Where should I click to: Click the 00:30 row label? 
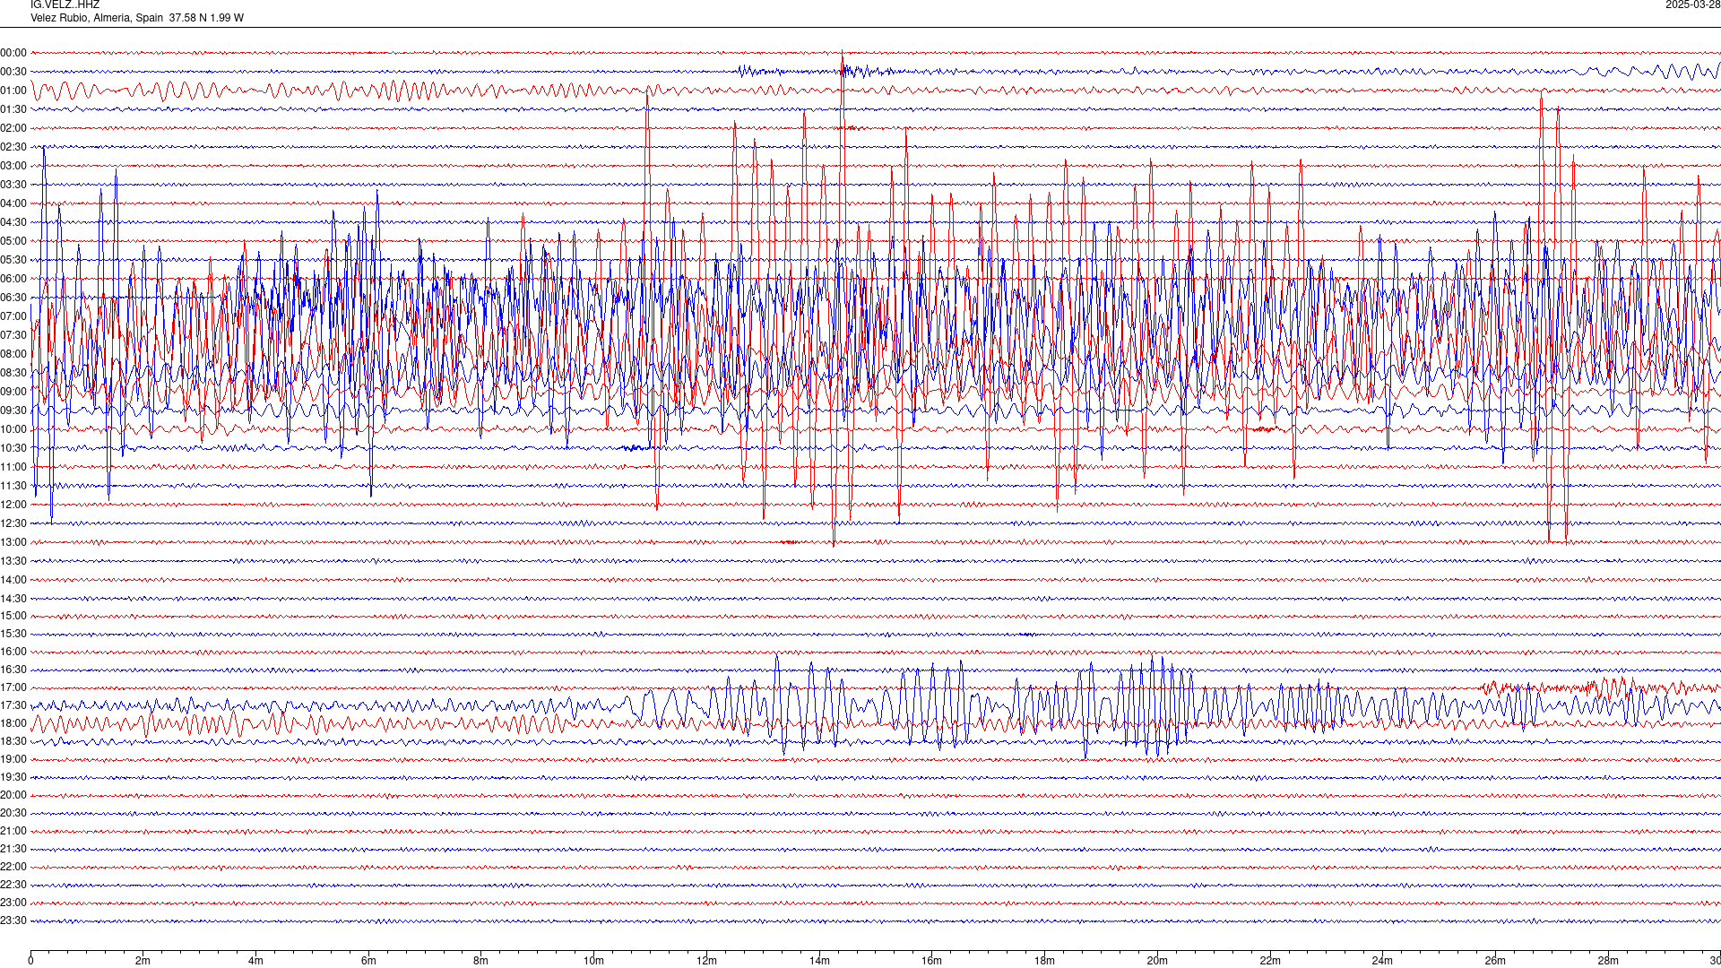click(13, 72)
